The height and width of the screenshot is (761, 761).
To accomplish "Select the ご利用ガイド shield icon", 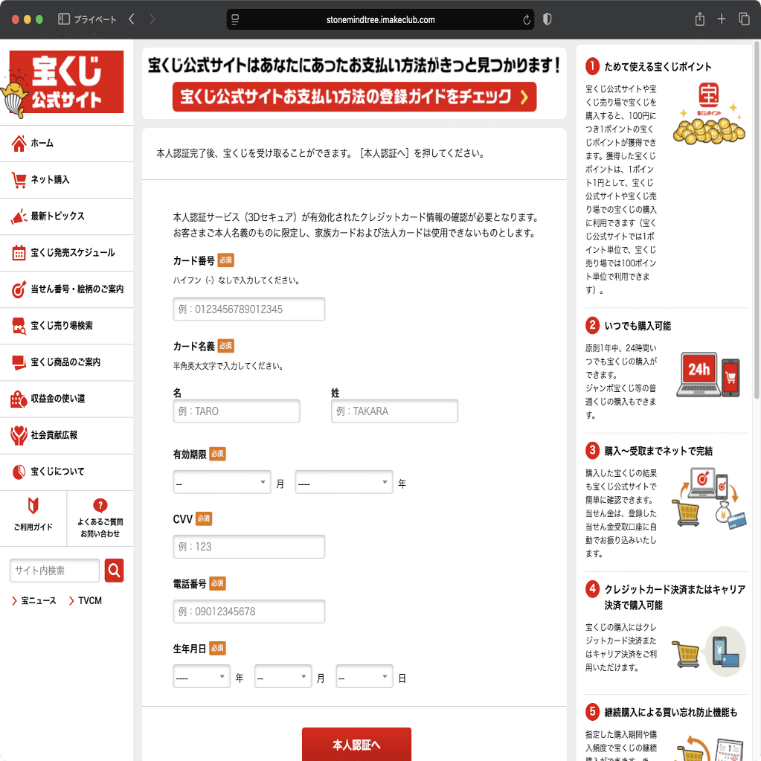I will [x=33, y=507].
